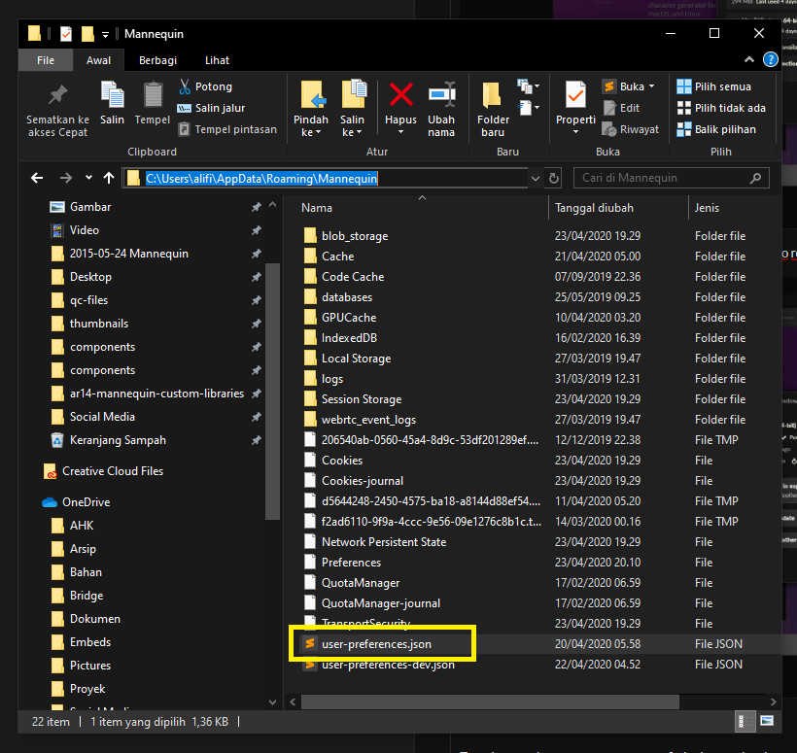
Task: Click the blue help question mark icon
Action: 771,60
